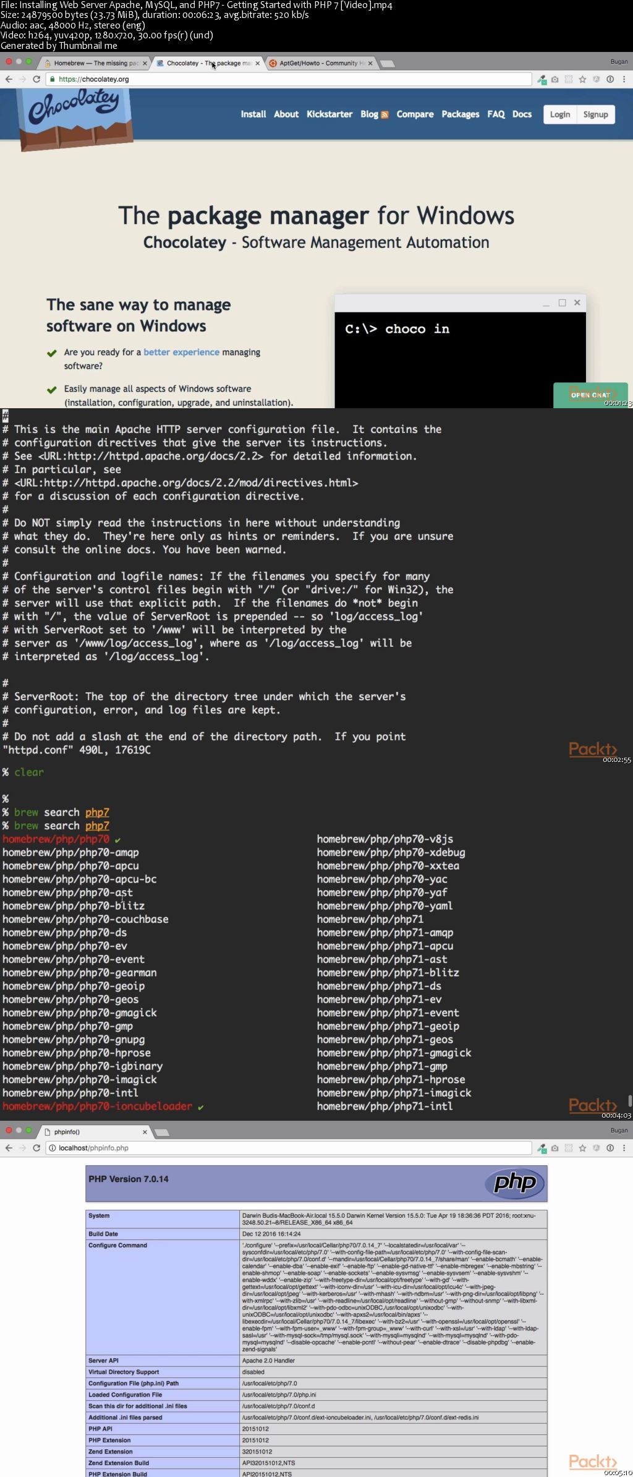
Task: Open the Packages nav link
Action: pyautogui.click(x=461, y=114)
